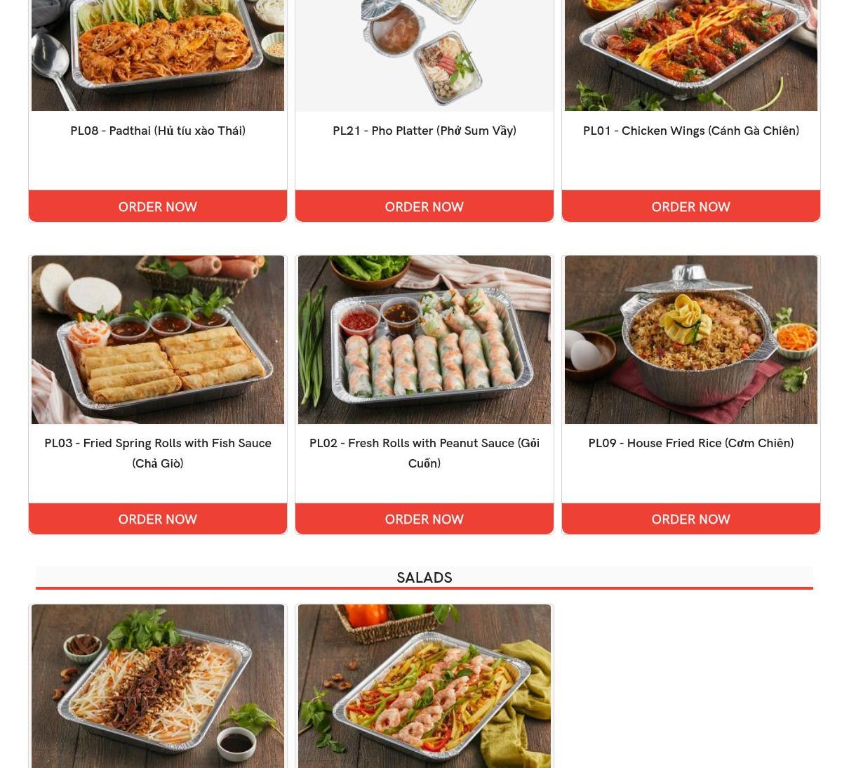
Task: Open the papaya salad tray image
Action: point(158,686)
